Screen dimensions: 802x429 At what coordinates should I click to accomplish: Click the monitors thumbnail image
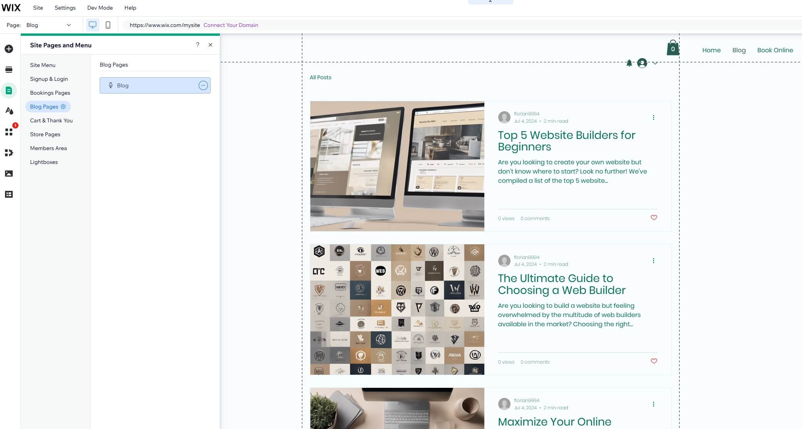(x=397, y=166)
